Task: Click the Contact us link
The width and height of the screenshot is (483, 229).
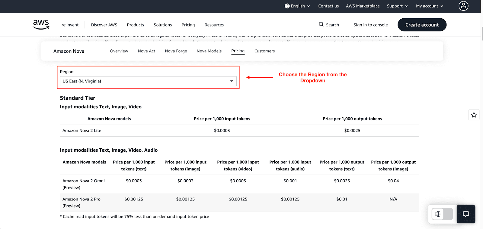Action: point(328,6)
